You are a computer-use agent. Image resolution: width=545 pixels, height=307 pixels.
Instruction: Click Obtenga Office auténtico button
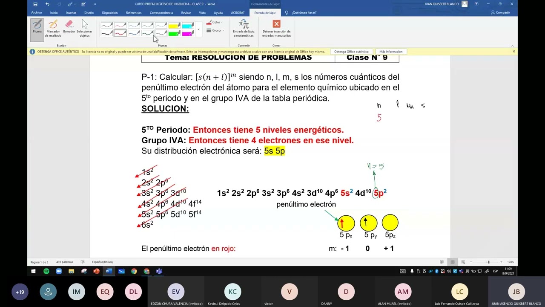[351, 52]
